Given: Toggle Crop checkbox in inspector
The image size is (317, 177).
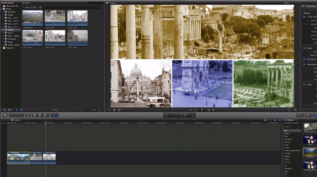Looking at the screenshot, I should click(304, 85).
